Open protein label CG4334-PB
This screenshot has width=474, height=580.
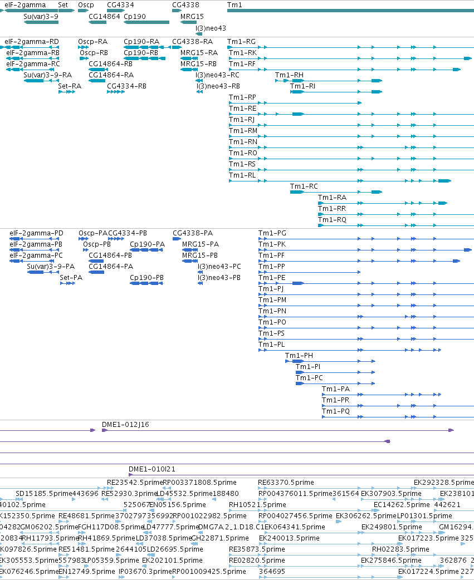coord(128,233)
